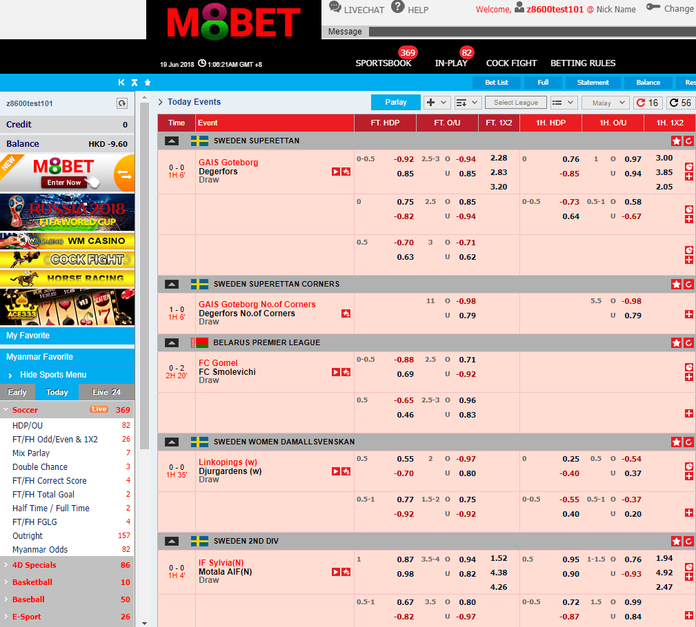This screenshot has width=696, height=627.
Task: Collapse the Belarus Premier League section
Action: point(172,342)
